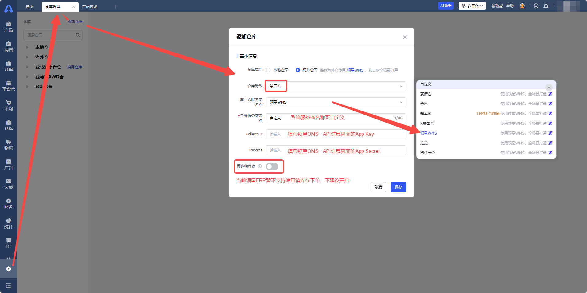Click the search magnifier in the 搜索仓库 box
This screenshot has height=293, width=587.
78,35
